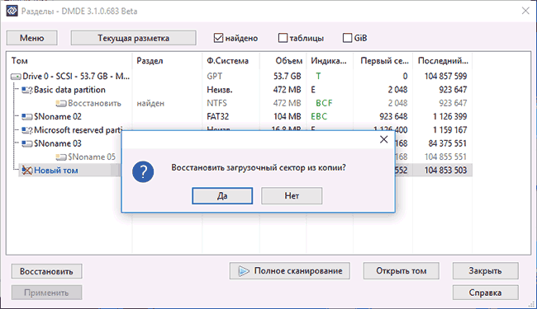Open the Меню button
This screenshot has width=537, height=309.
pos(32,38)
